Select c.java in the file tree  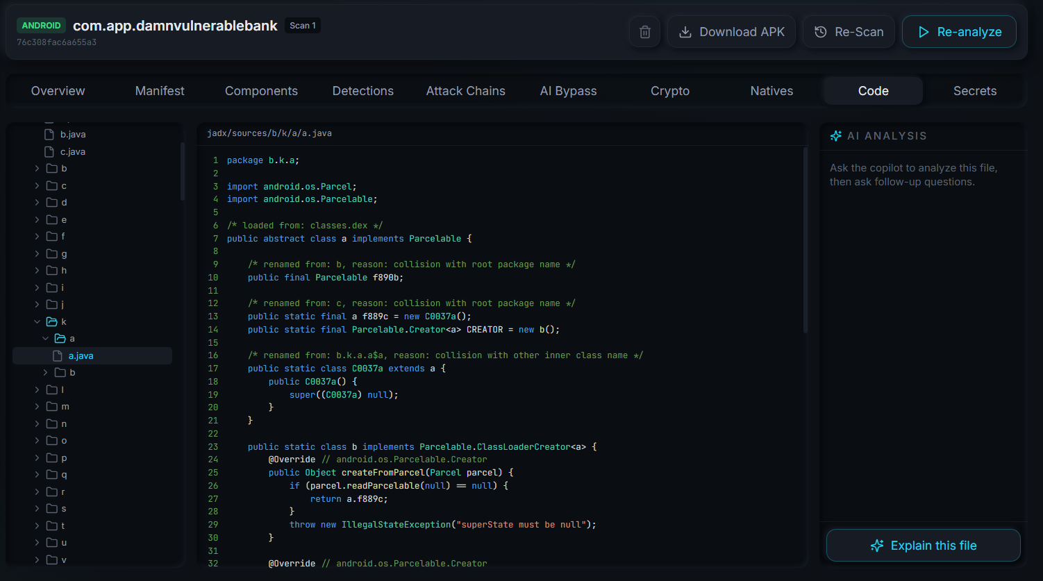(92, 151)
